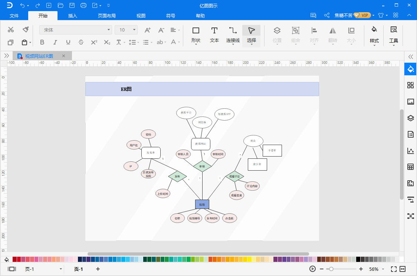Open the Layers panel in right sidebar
This screenshot has height=276, width=417.
click(x=410, y=118)
